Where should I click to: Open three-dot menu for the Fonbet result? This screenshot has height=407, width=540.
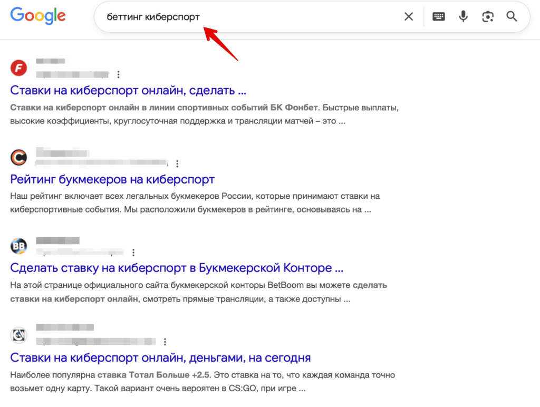pos(119,74)
